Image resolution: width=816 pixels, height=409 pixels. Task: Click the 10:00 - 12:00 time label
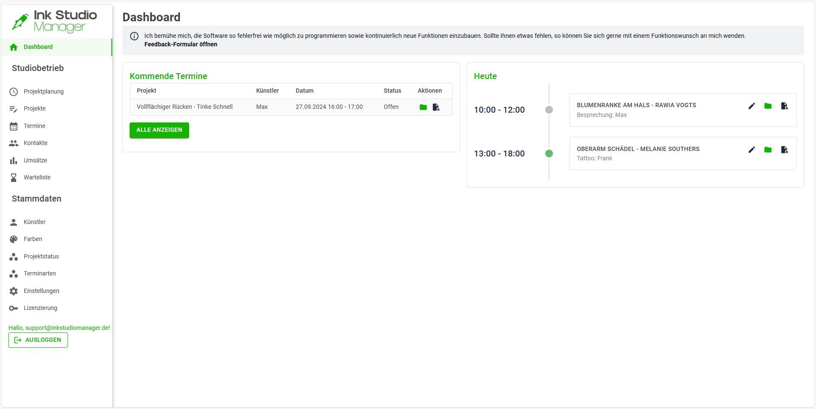[499, 110]
